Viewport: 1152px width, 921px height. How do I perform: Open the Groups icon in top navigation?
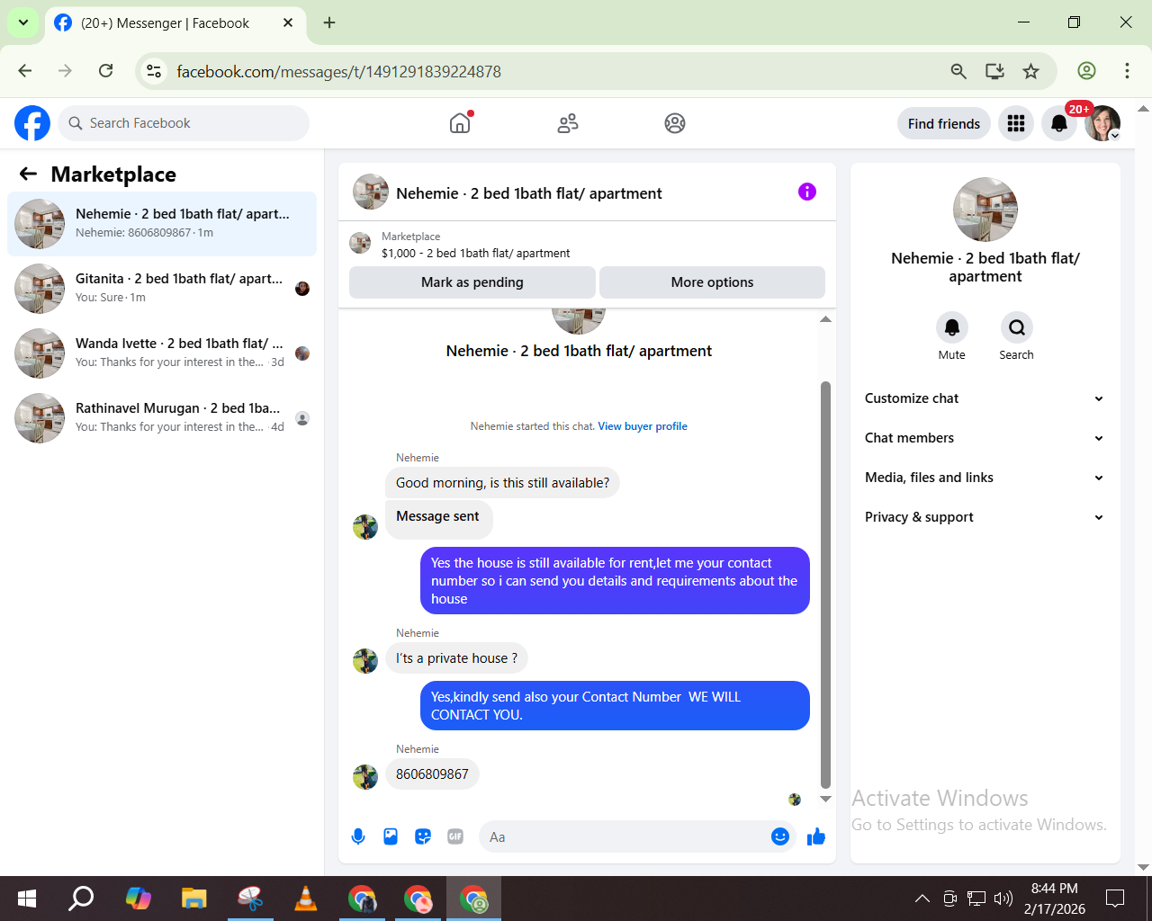pos(675,123)
